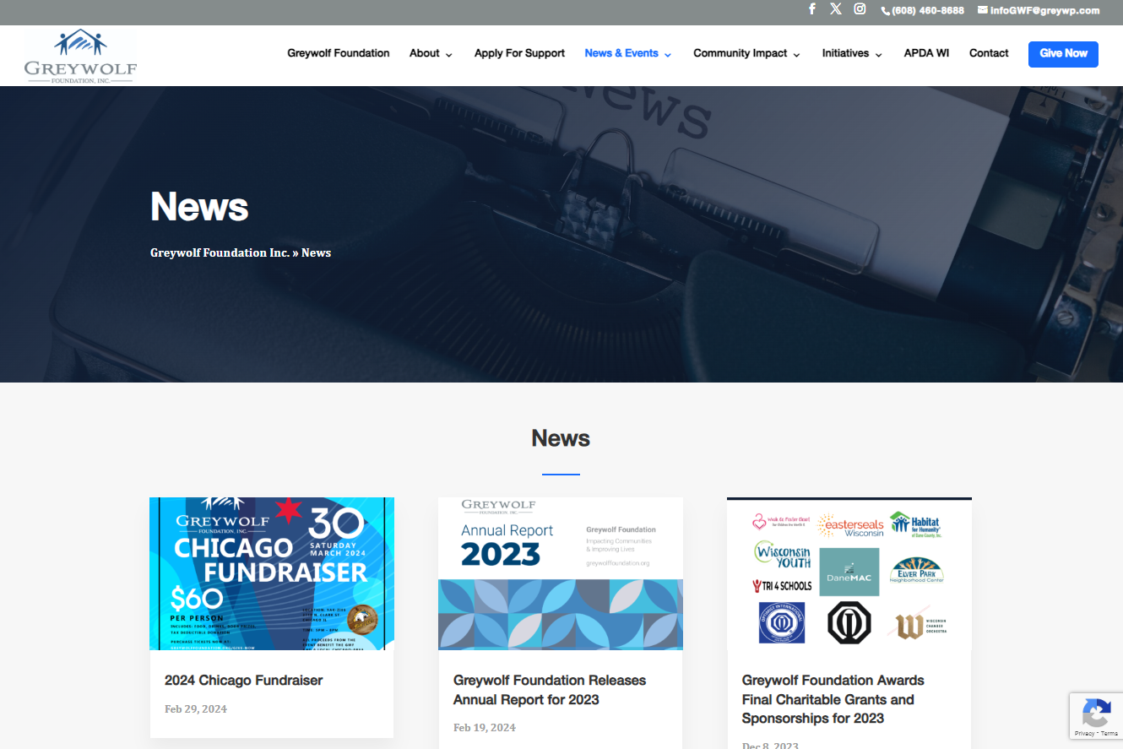This screenshot has width=1123, height=749.
Task: Click the Greywolf Foundation logo
Action: pyautogui.click(x=80, y=56)
